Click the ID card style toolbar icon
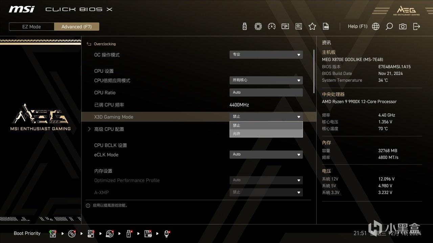The width and height of the screenshot is (433, 243). (285, 26)
